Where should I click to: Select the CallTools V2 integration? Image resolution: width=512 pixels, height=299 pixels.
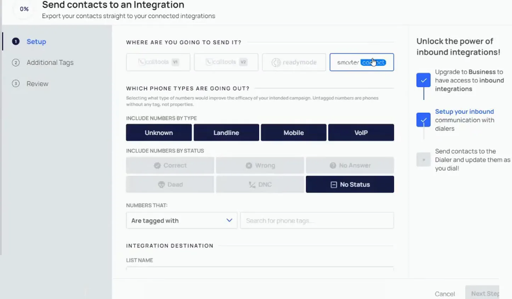coord(226,62)
